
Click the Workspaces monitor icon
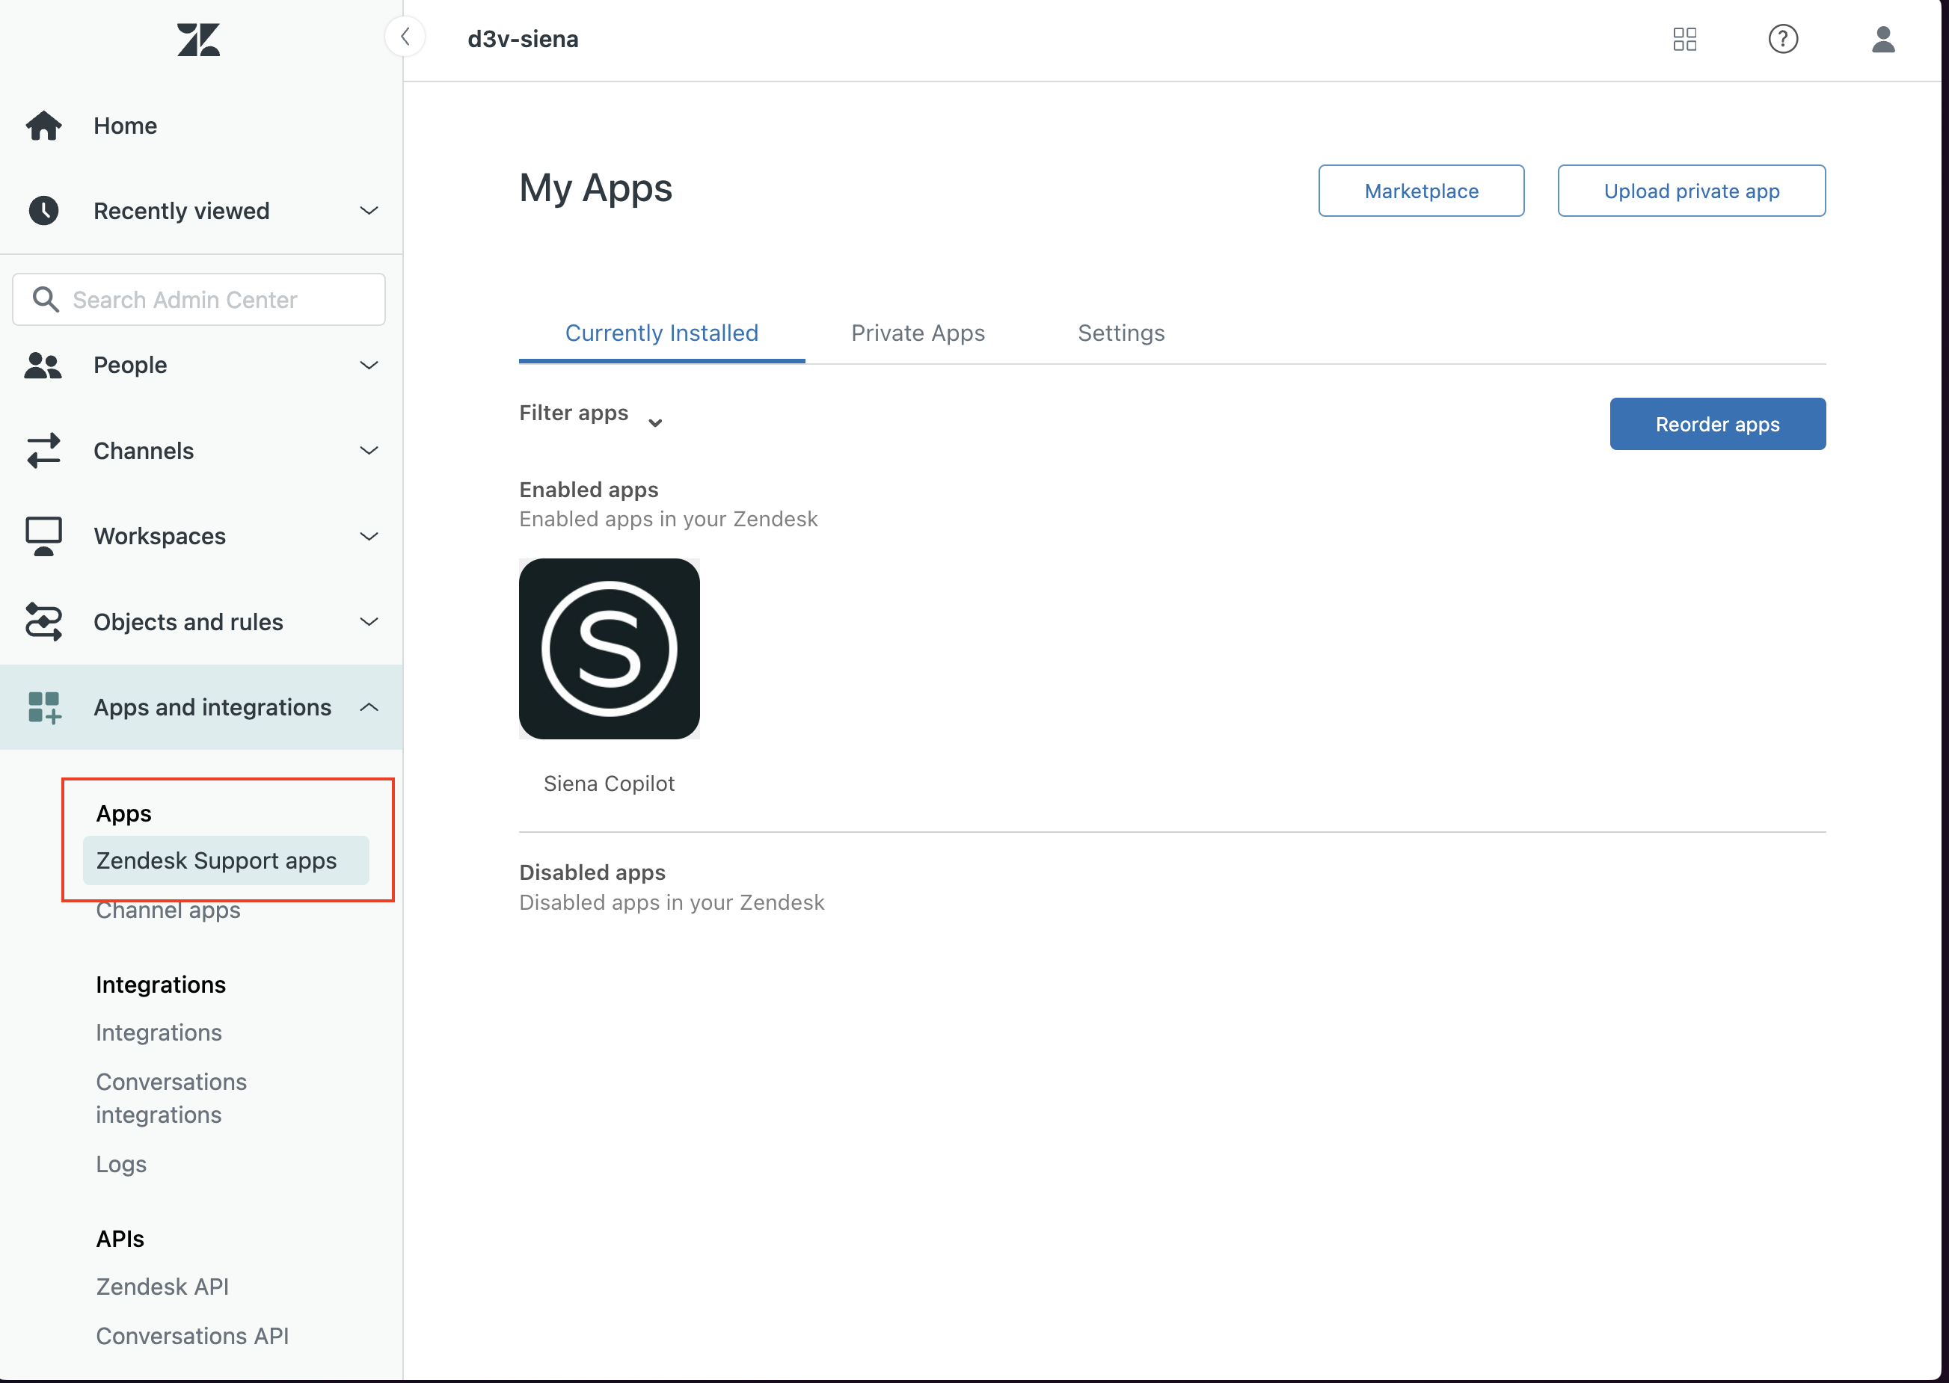pos(43,537)
